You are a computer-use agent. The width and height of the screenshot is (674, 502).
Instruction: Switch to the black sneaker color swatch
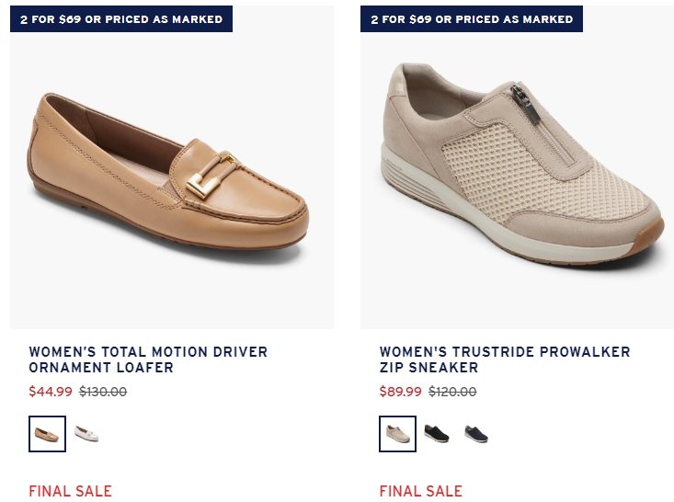[x=436, y=434]
